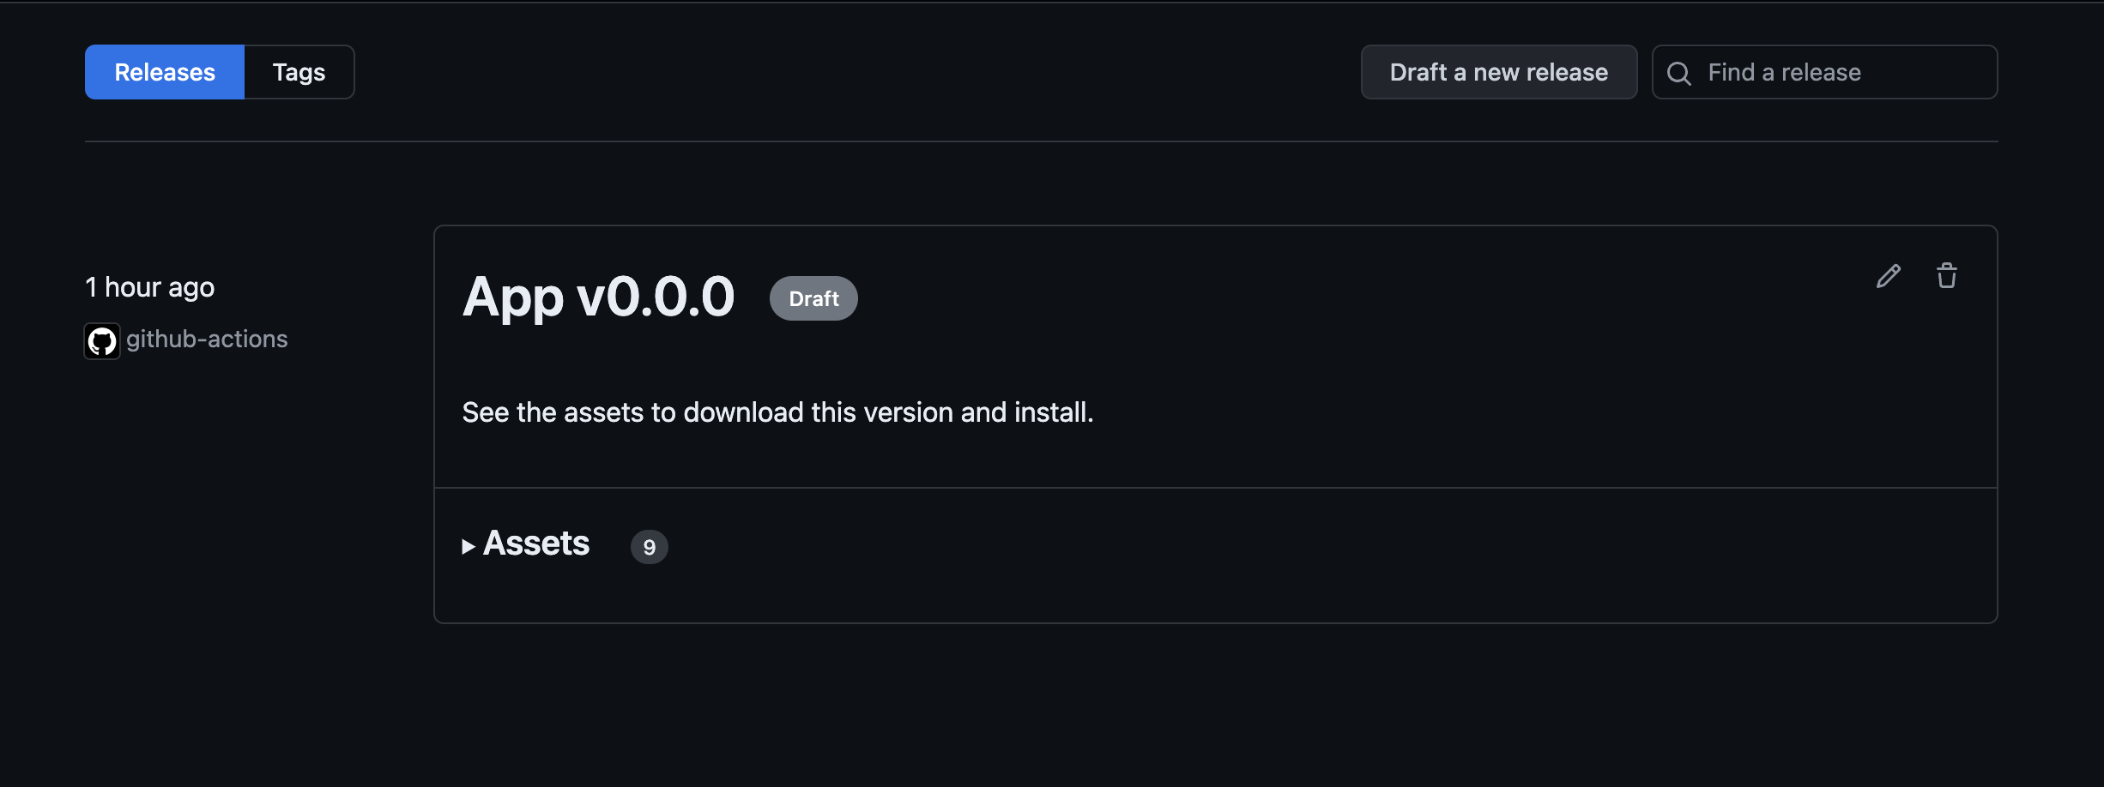2104x787 pixels.
Task: Click the search icon in Find a release
Action: (1678, 72)
